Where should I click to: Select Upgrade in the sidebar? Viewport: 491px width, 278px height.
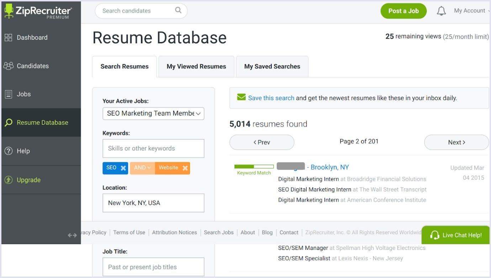tap(41, 180)
